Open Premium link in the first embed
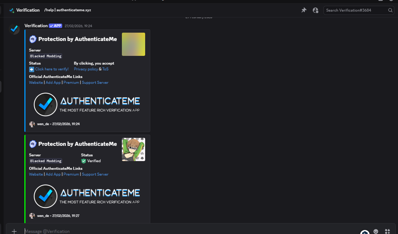The height and width of the screenshot is (234, 398). point(71,83)
